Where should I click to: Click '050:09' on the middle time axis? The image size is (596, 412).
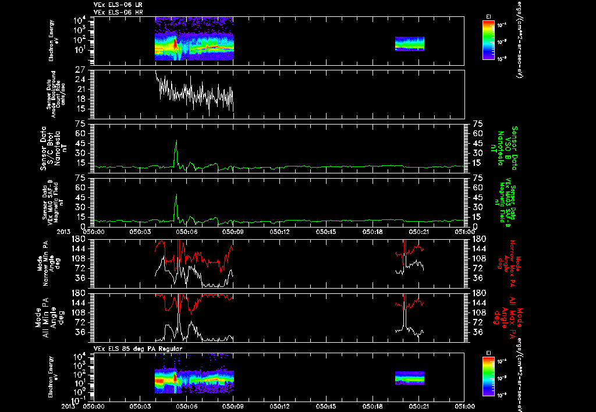tap(233, 231)
